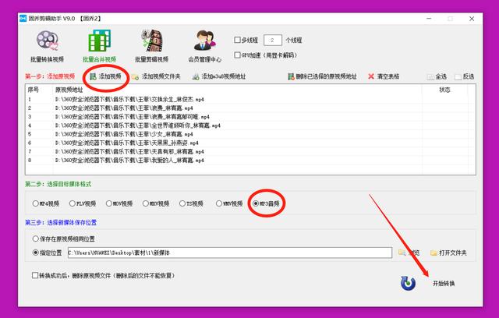Select the MKV视频 format radio button

point(146,203)
